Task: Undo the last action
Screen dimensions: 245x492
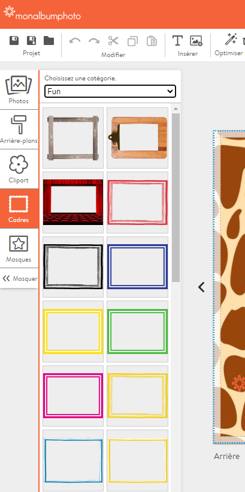Action: point(74,41)
